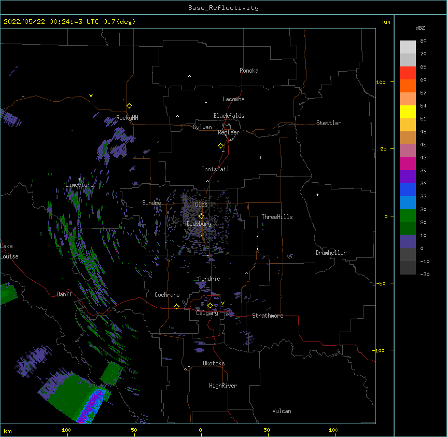Click the HighRiver label
The image size is (447, 437).
pyautogui.click(x=223, y=386)
